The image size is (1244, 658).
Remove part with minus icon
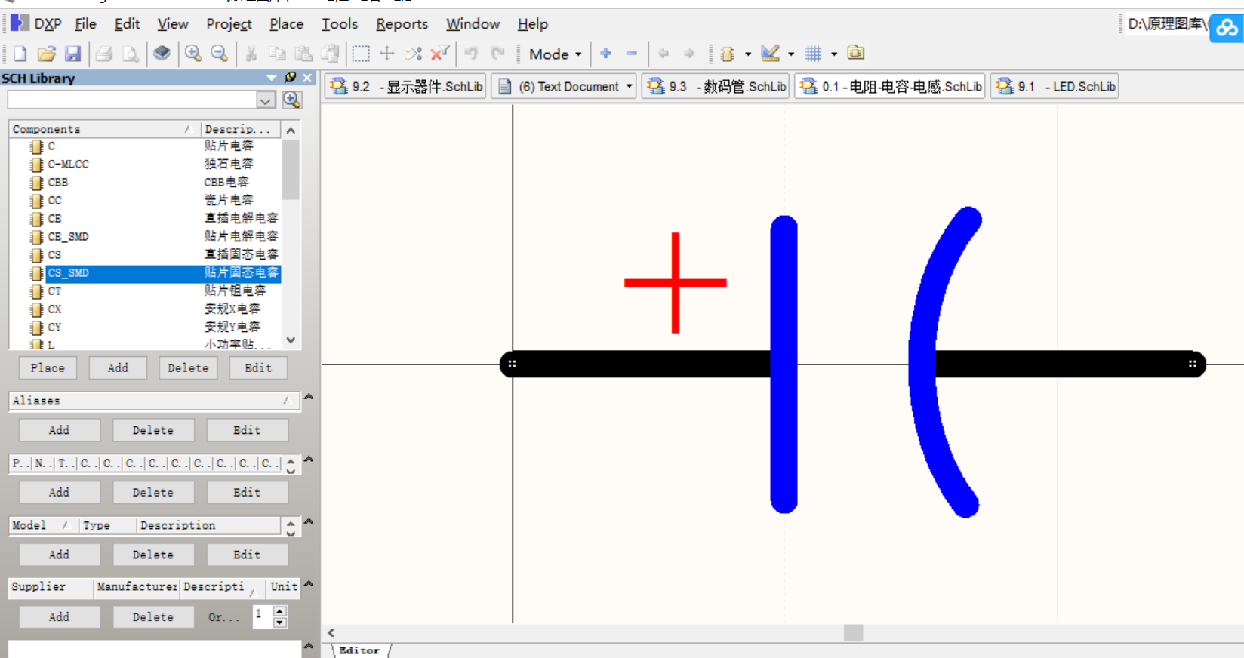pyautogui.click(x=632, y=54)
